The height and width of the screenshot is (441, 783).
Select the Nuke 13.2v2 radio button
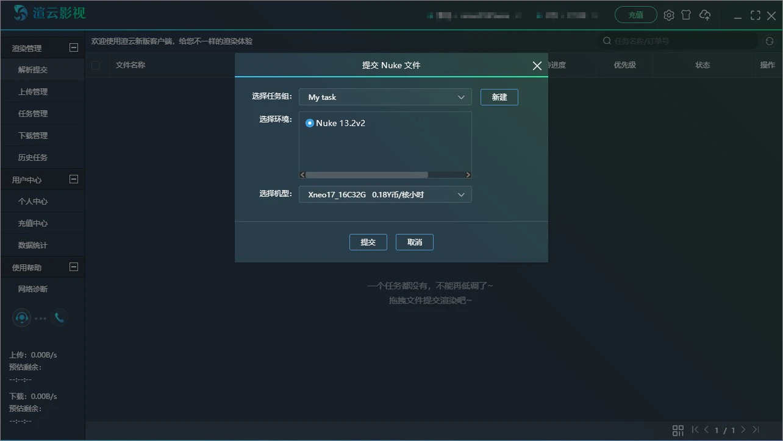pos(310,123)
